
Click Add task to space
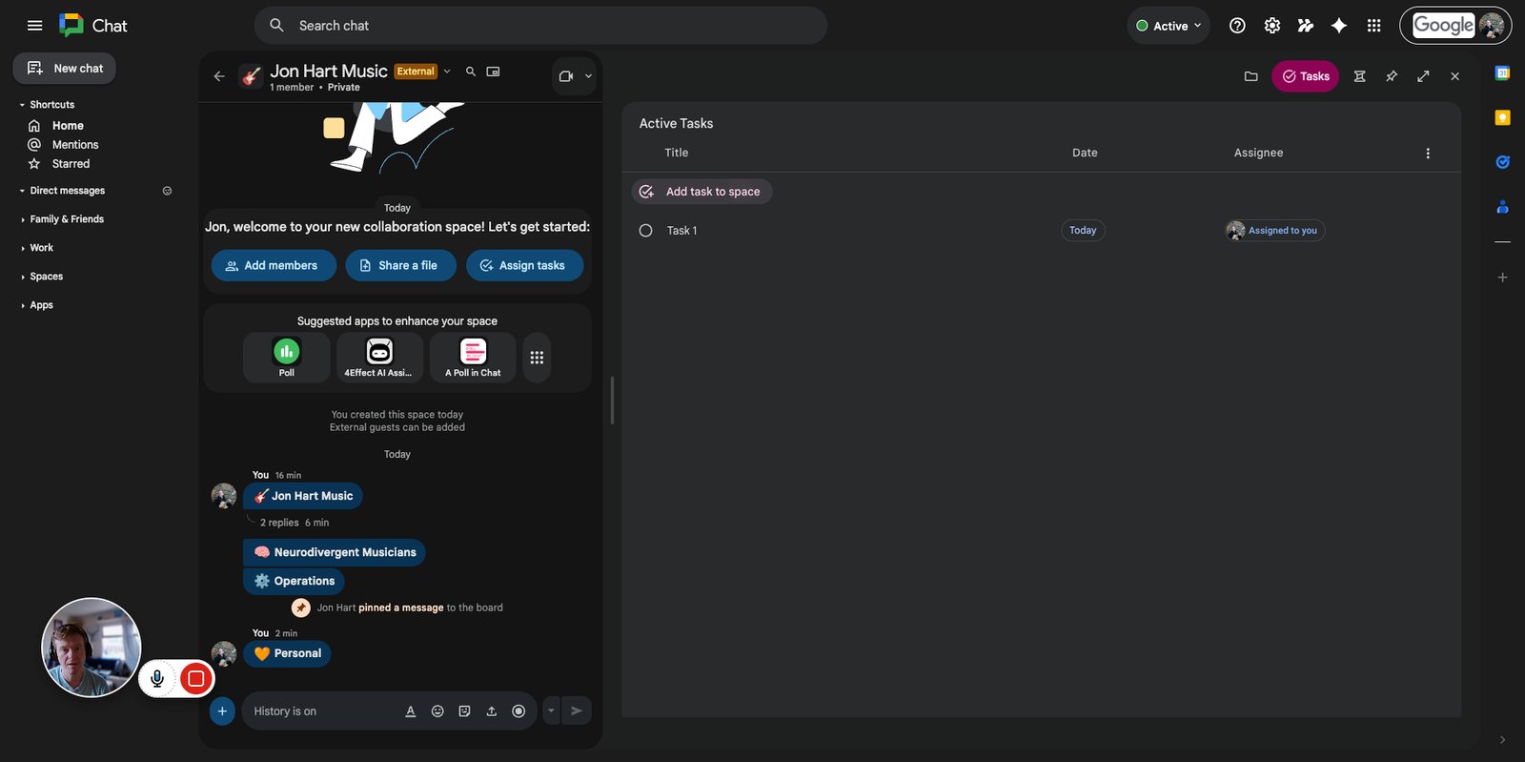(701, 192)
